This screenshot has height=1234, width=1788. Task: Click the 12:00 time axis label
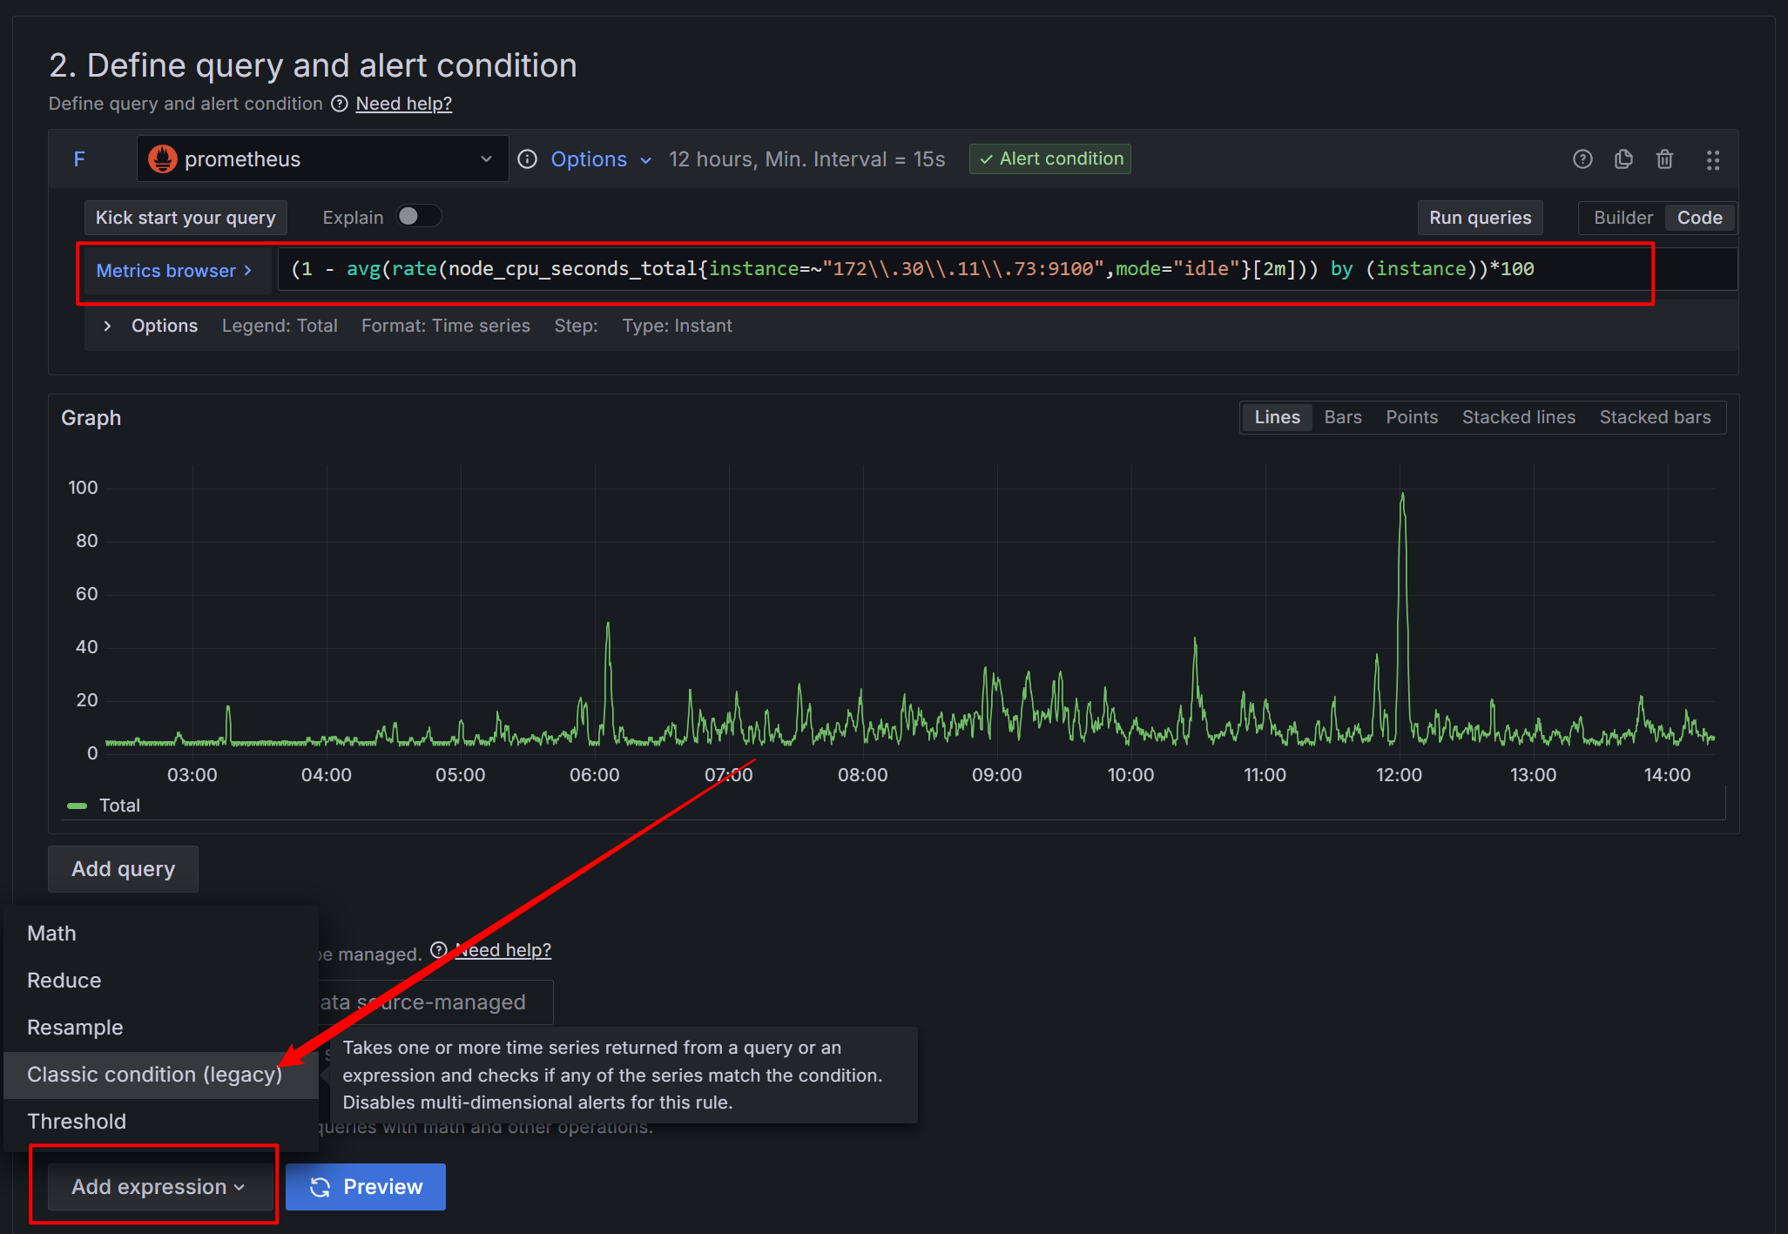(x=1399, y=775)
